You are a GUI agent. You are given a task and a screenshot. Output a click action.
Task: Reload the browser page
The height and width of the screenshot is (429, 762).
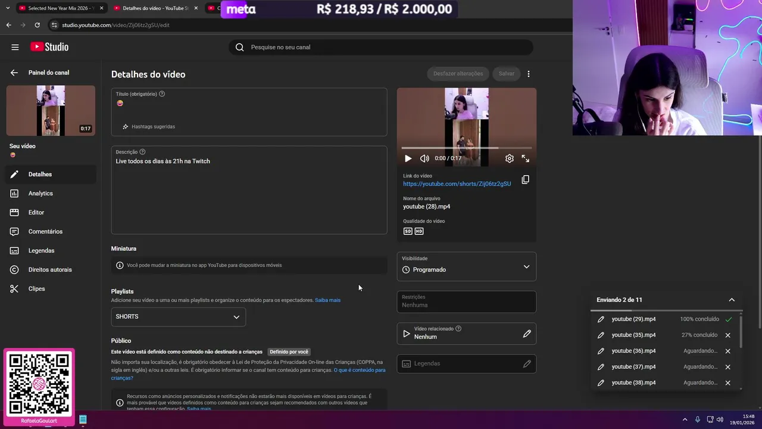37,25
